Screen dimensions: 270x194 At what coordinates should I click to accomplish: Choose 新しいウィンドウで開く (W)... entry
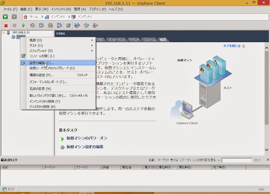click(58, 96)
